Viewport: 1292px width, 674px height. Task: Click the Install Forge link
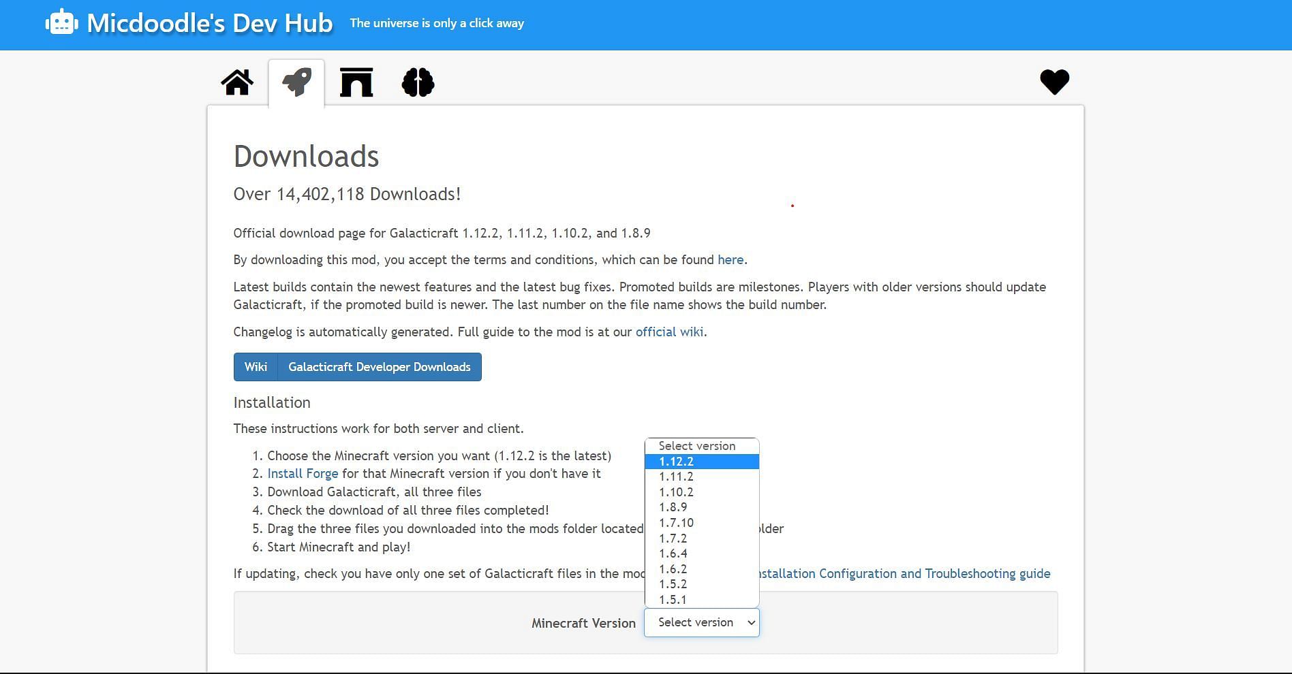[303, 474]
